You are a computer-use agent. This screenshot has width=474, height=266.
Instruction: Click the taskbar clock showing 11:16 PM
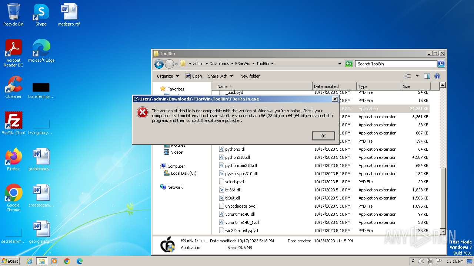[x=455, y=261]
